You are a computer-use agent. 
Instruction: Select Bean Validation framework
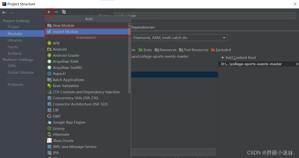pos(88,86)
